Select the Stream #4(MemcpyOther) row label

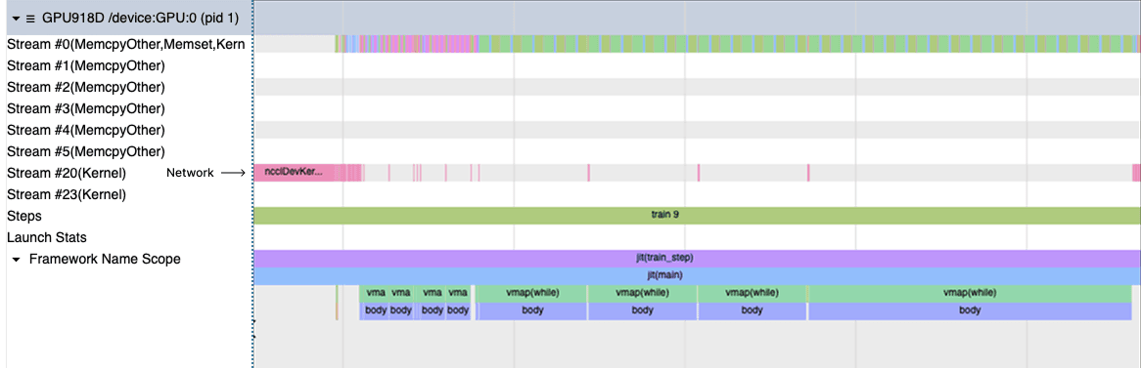[x=86, y=130]
